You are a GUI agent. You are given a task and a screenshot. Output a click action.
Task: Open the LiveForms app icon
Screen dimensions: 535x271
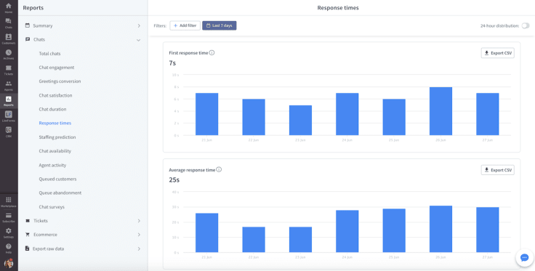point(9,115)
